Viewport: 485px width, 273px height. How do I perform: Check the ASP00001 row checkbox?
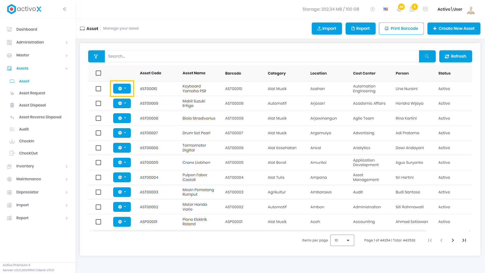[x=99, y=222]
